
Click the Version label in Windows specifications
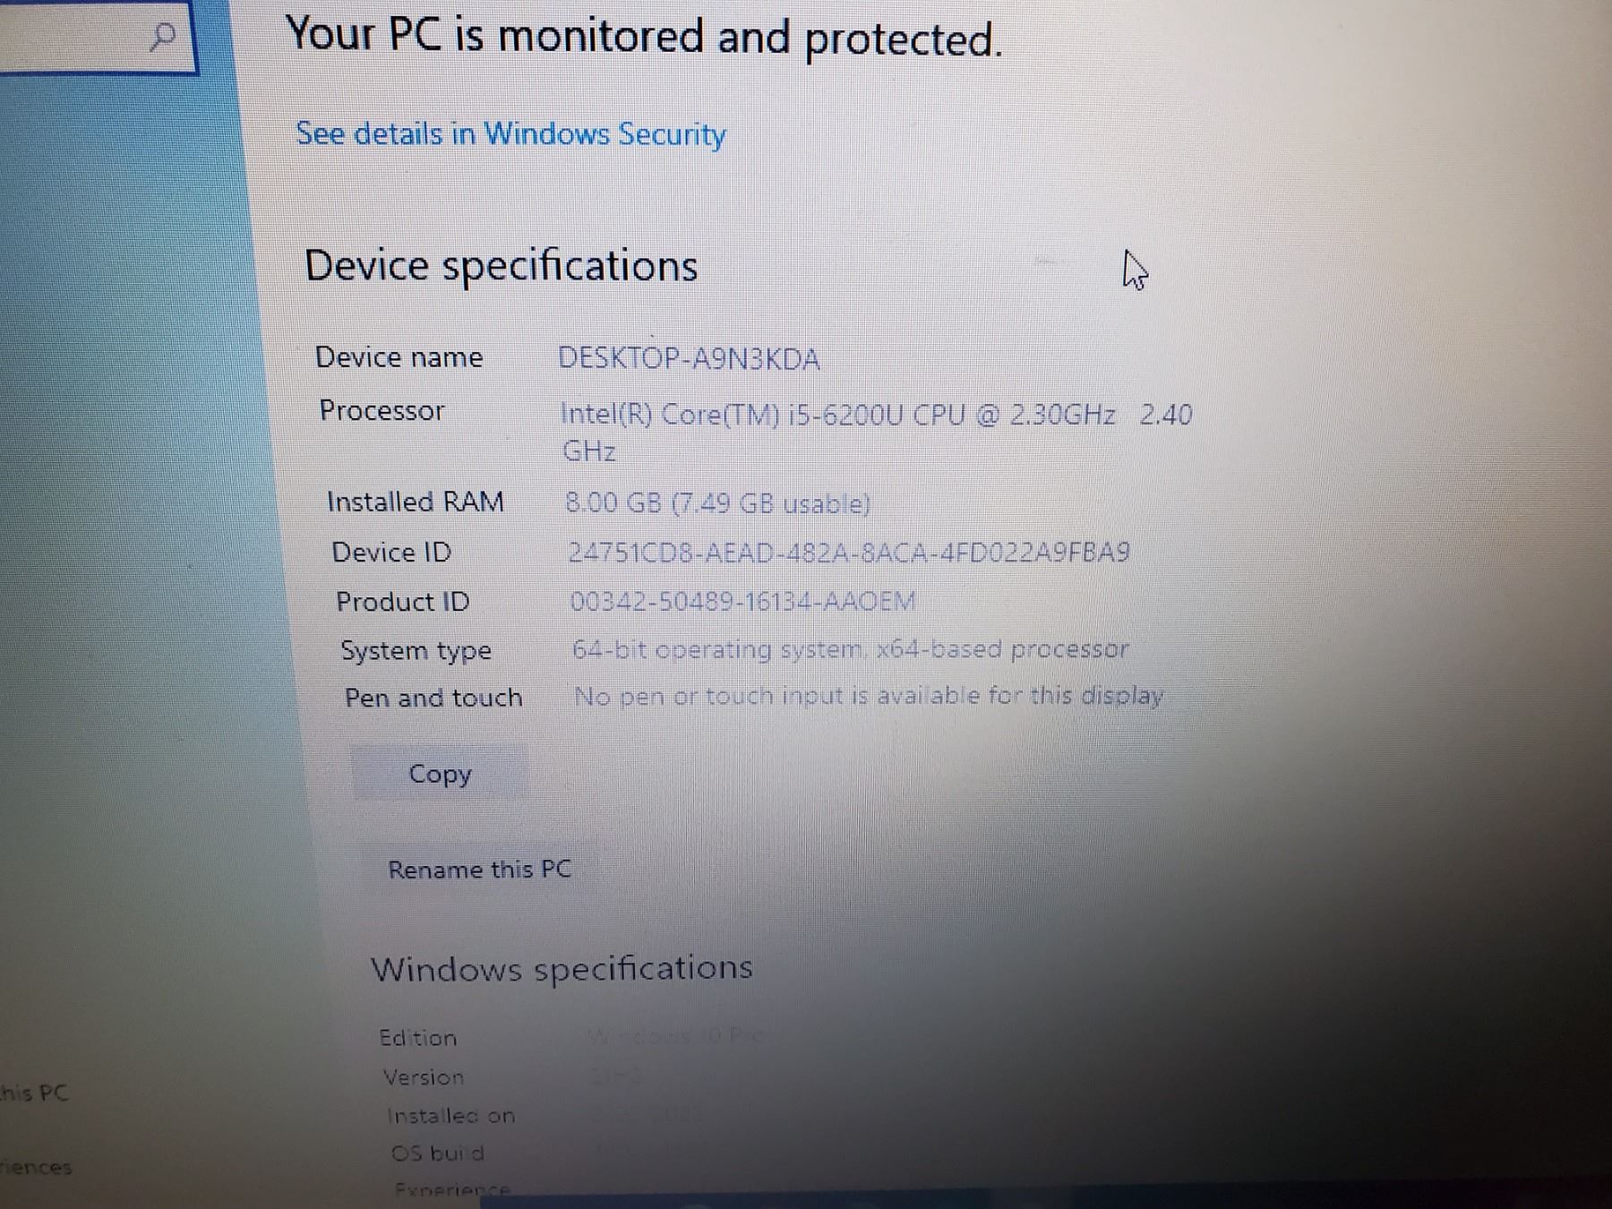pos(424,1077)
